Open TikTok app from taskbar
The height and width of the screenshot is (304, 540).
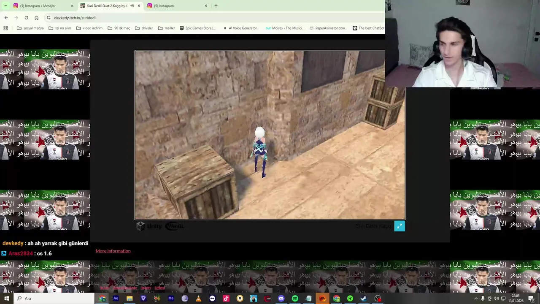[x=226, y=299]
